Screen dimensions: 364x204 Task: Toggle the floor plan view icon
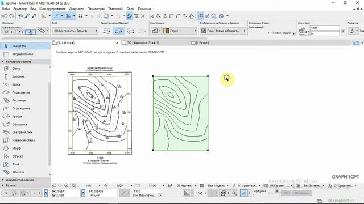(x=201, y=16)
